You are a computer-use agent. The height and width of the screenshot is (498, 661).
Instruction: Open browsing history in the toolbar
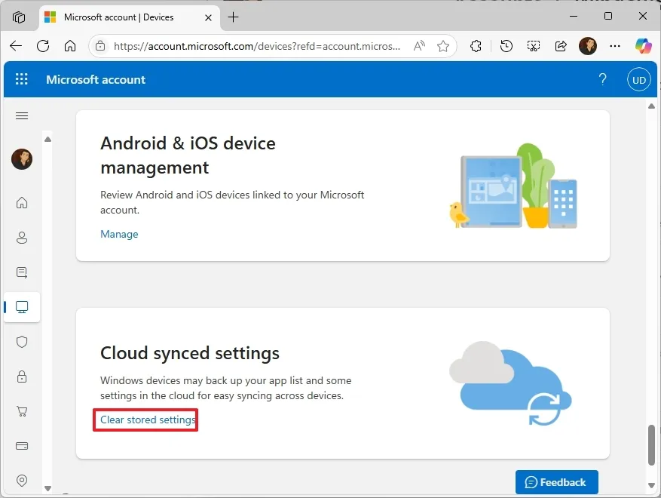506,46
